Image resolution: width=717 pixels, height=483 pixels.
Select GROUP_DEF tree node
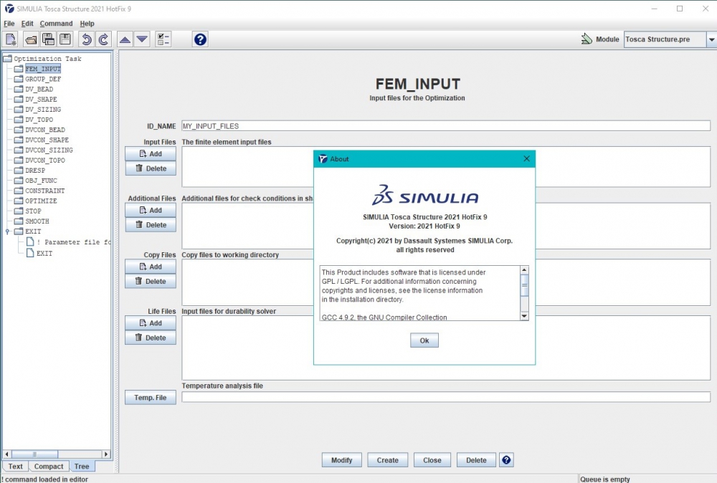pyautogui.click(x=43, y=79)
